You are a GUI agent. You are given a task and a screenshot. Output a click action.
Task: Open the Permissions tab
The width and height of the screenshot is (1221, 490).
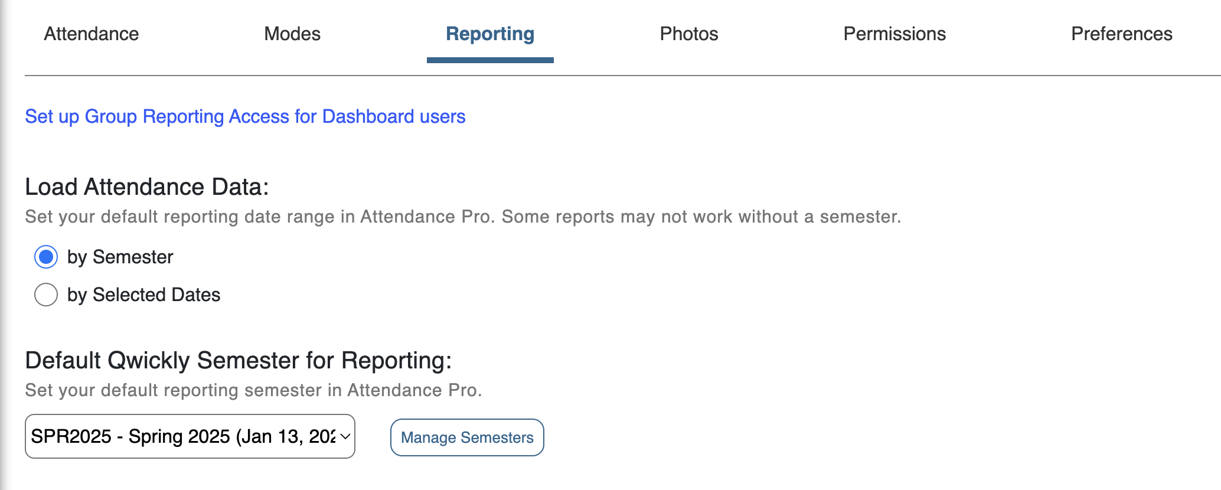coord(894,34)
